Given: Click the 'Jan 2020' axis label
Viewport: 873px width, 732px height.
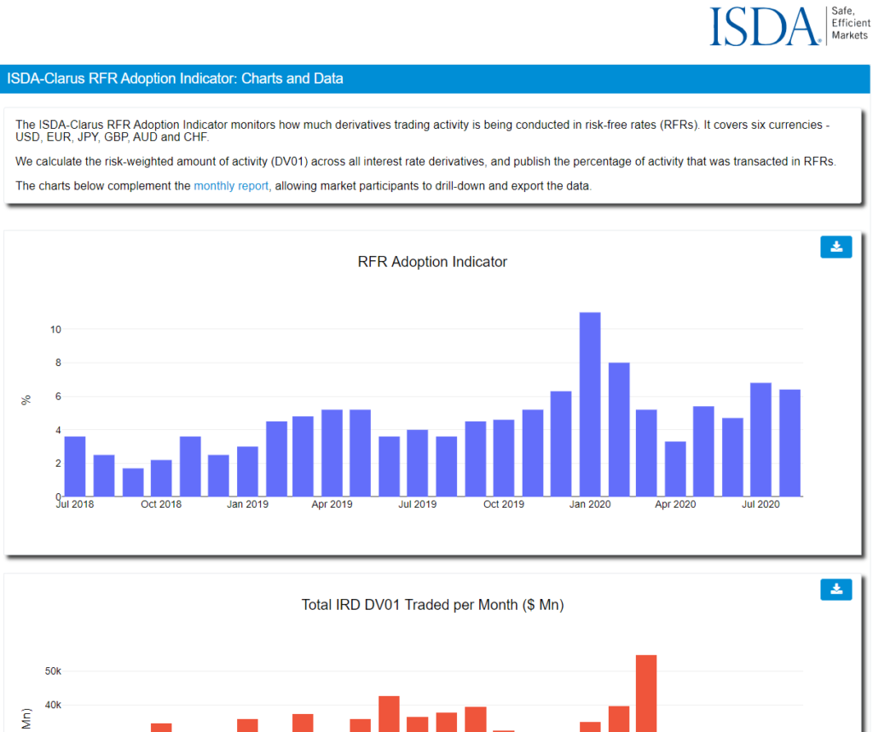Looking at the screenshot, I should tap(590, 504).
